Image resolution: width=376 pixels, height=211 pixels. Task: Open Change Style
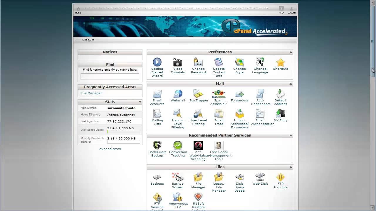(x=239, y=66)
